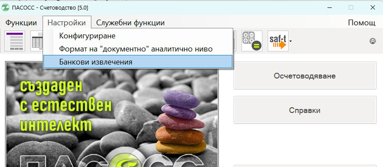This screenshot has height=167, width=383.
Task: Choose Формат на "документно" аналитично ниво
Action: pyautogui.click(x=138, y=49)
